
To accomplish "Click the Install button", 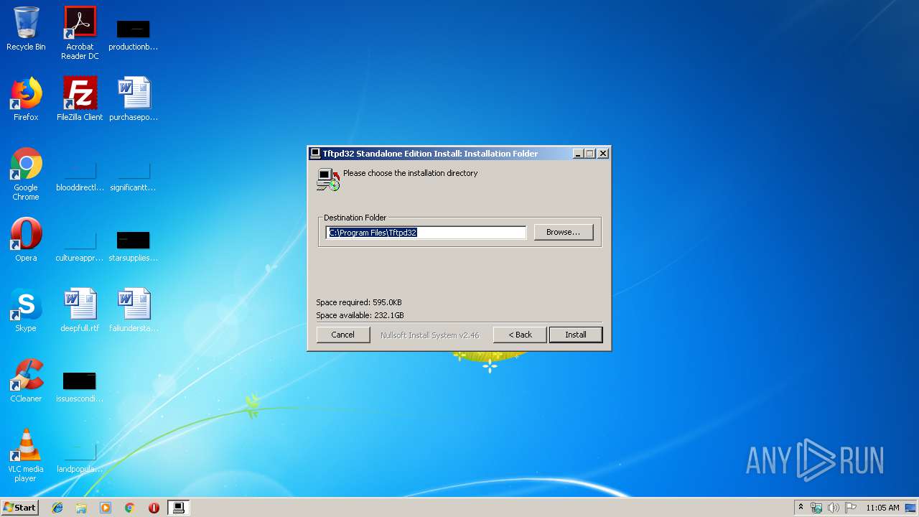I will pos(576,335).
